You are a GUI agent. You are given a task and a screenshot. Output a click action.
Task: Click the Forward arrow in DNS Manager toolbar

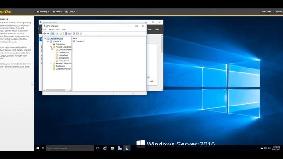(x=48, y=34)
